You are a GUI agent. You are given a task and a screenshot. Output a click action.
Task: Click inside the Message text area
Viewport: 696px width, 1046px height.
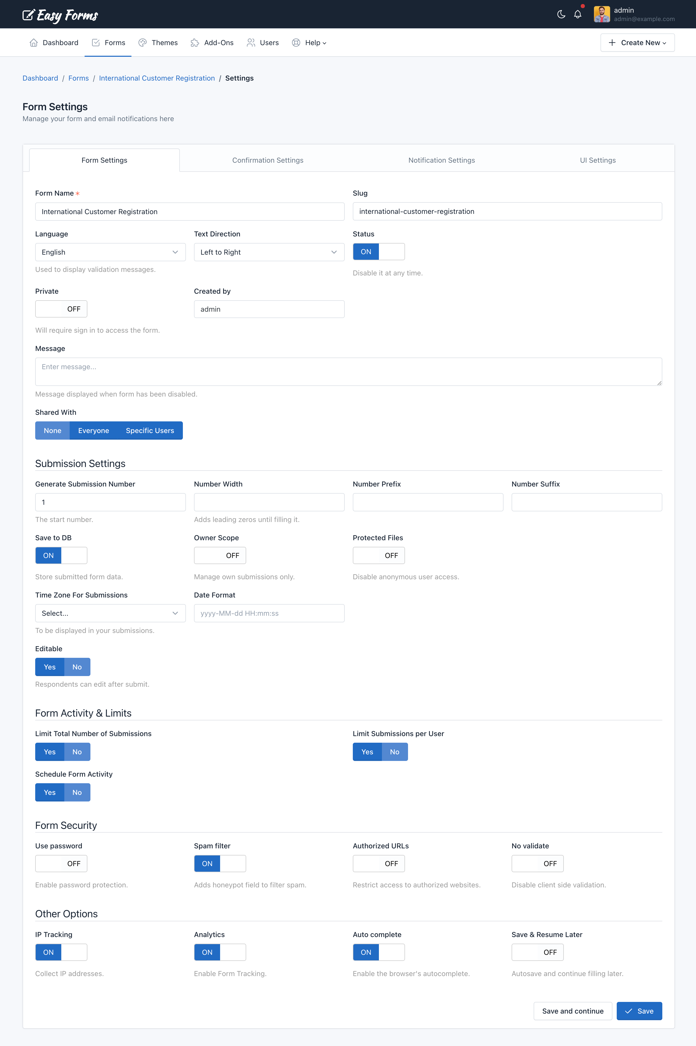pyautogui.click(x=349, y=371)
